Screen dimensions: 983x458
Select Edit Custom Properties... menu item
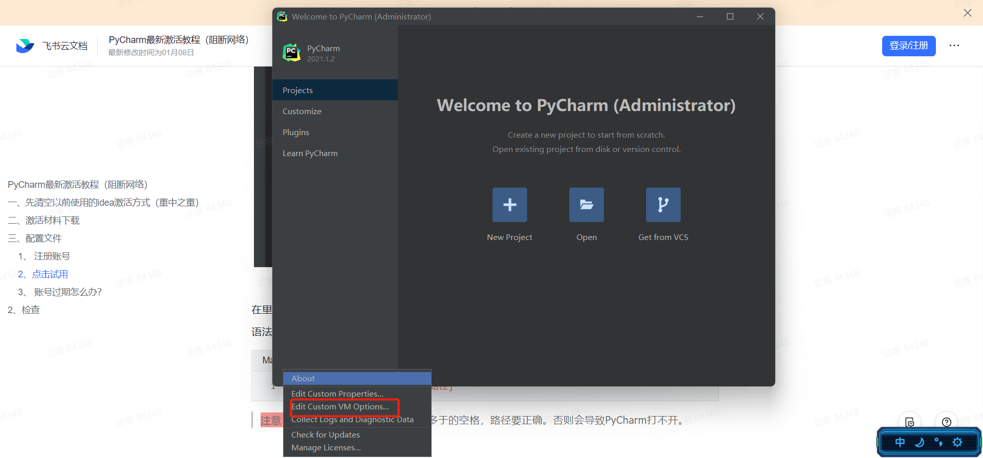(x=357, y=394)
